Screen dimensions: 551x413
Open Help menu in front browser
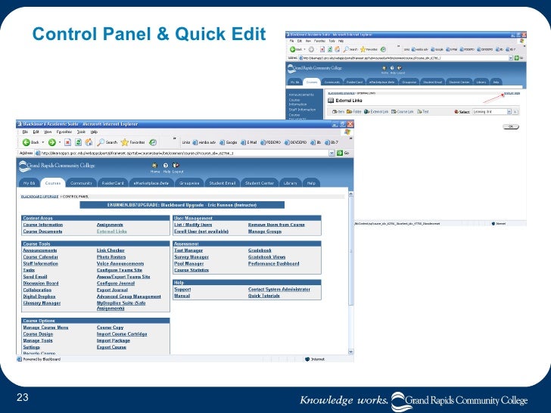point(94,132)
